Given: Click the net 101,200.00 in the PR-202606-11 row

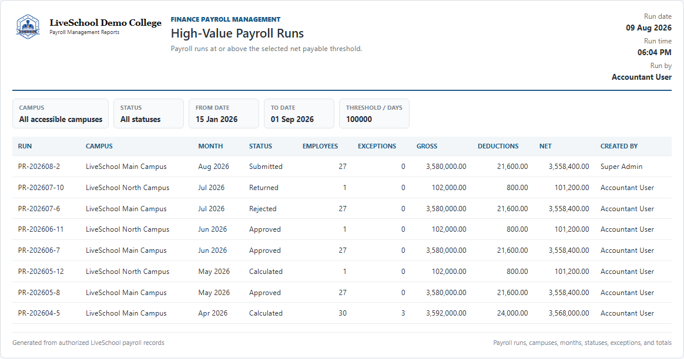Looking at the screenshot, I should [571, 229].
